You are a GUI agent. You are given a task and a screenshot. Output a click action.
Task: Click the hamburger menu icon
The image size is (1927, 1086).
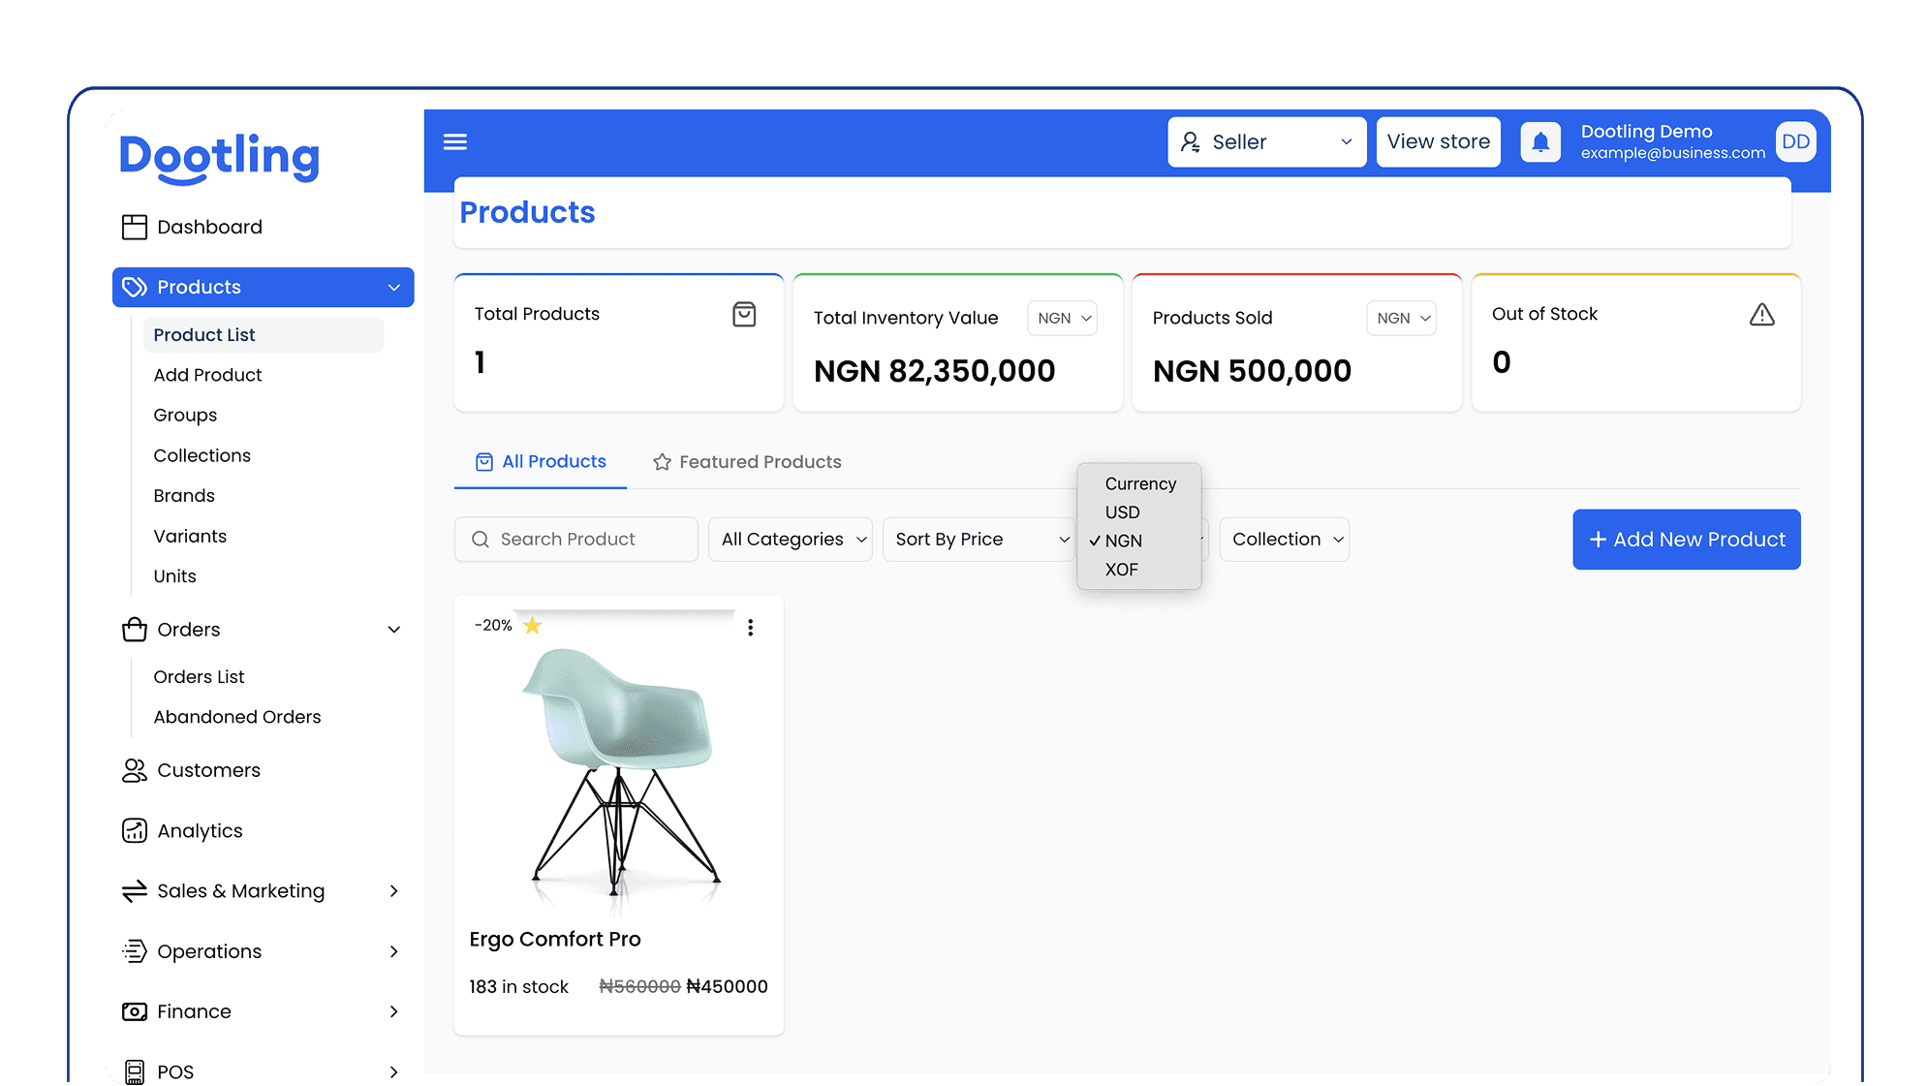pos(454,142)
